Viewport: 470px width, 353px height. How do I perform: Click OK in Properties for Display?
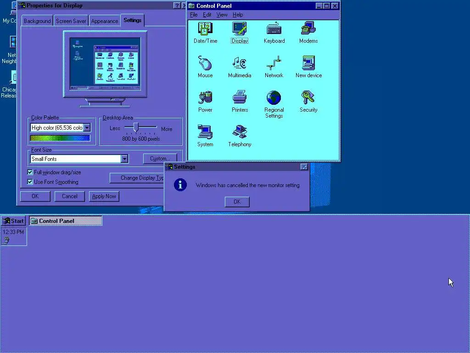pyautogui.click(x=35, y=196)
